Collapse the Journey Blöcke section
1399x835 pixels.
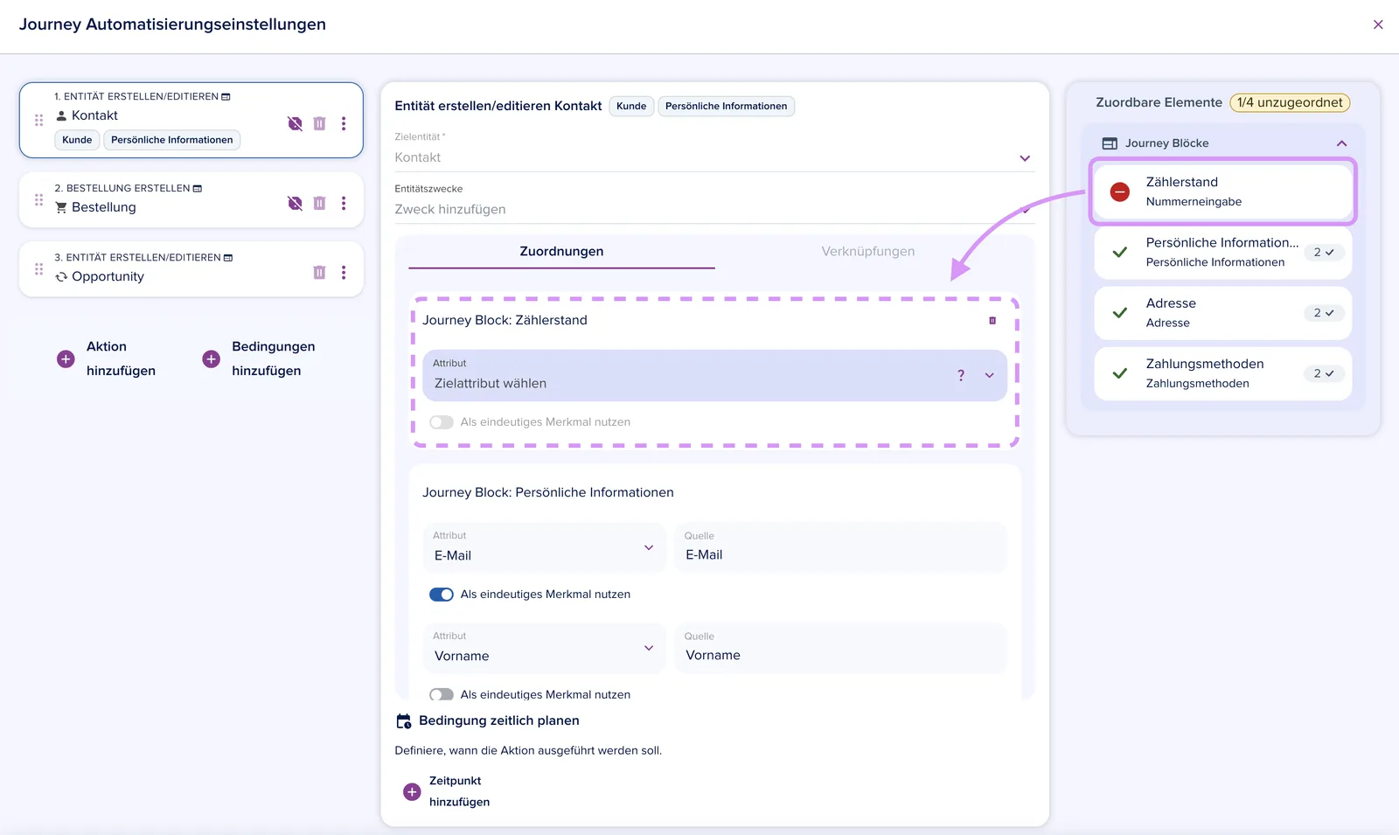click(x=1341, y=143)
